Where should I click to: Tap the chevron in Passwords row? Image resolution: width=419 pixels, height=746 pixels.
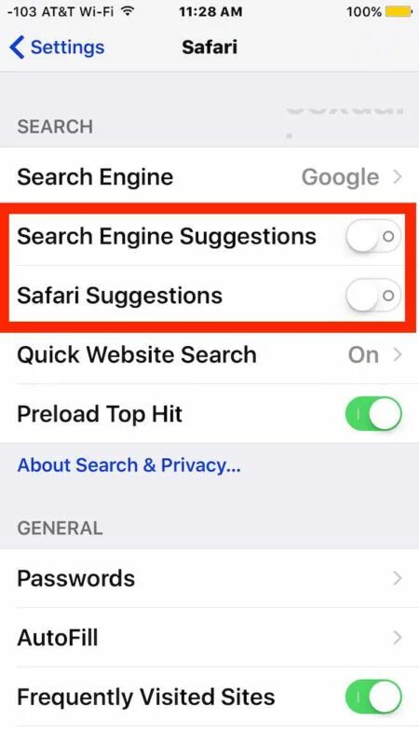[398, 578]
